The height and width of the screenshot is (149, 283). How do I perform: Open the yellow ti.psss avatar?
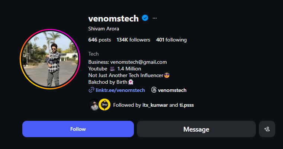coord(104,105)
